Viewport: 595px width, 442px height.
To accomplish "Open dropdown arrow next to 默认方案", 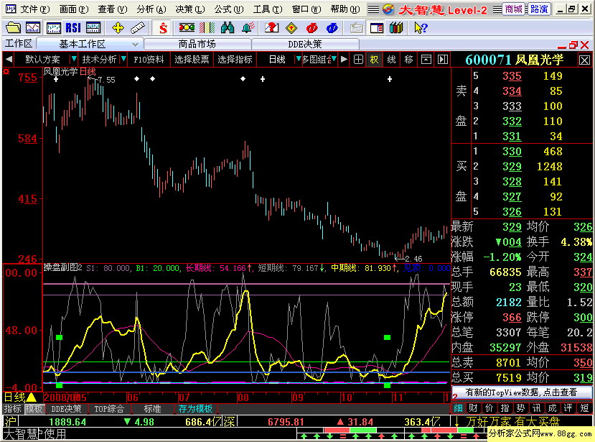I will coord(74,59).
